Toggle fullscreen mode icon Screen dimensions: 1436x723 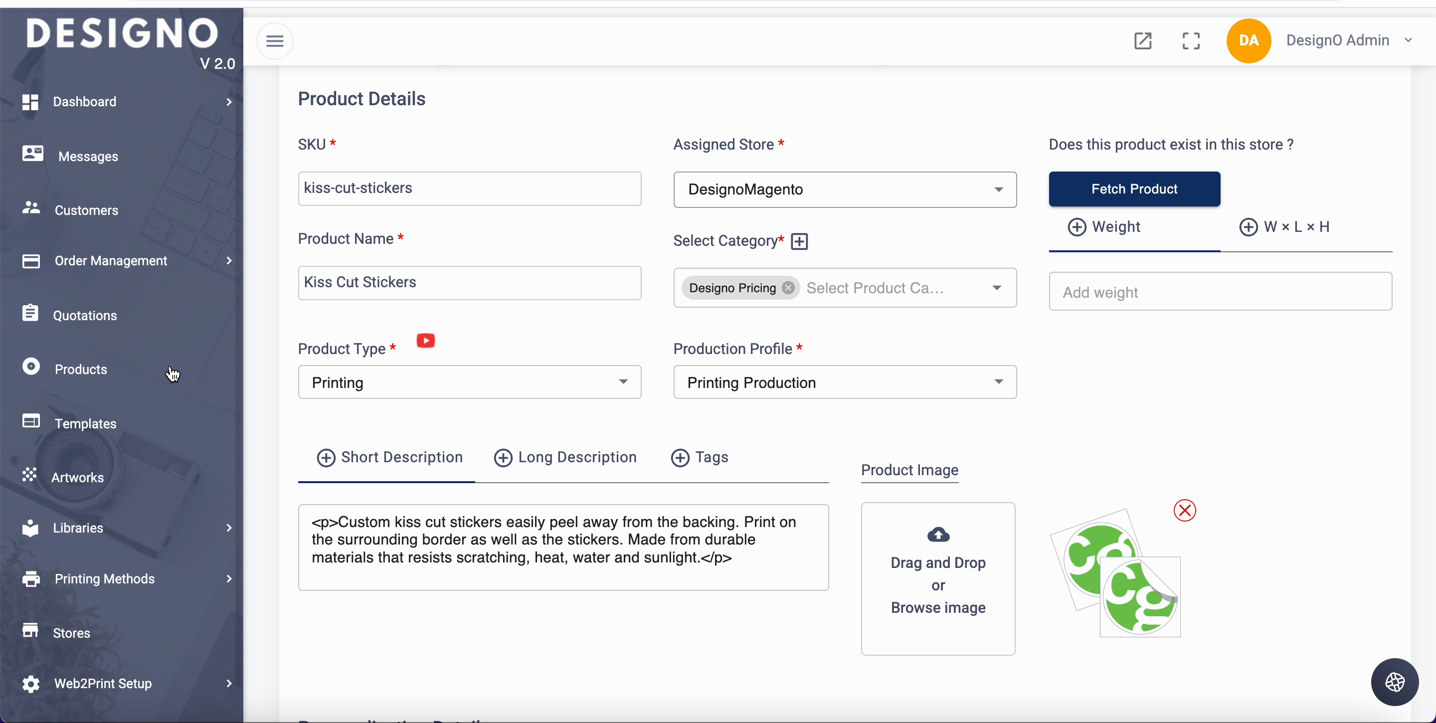(1191, 41)
